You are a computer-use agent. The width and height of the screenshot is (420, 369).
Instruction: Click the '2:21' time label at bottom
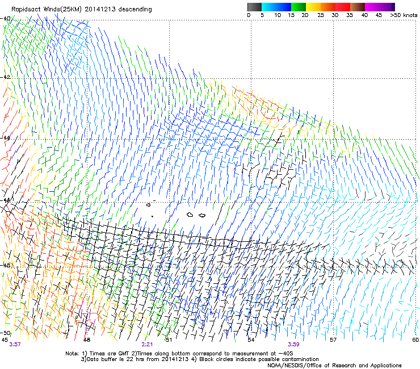coord(147,345)
